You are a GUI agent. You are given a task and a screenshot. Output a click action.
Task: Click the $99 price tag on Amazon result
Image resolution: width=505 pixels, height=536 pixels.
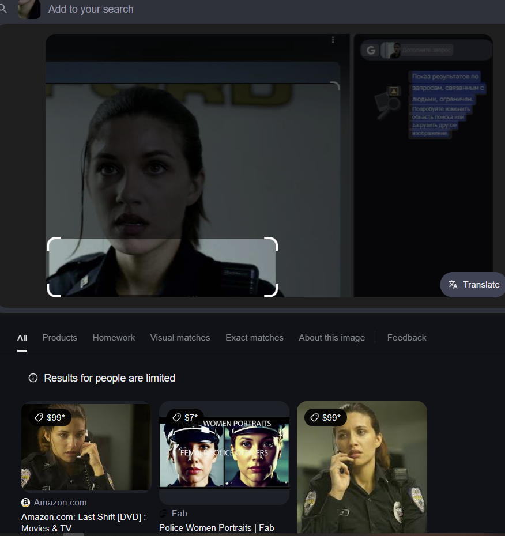tap(51, 417)
